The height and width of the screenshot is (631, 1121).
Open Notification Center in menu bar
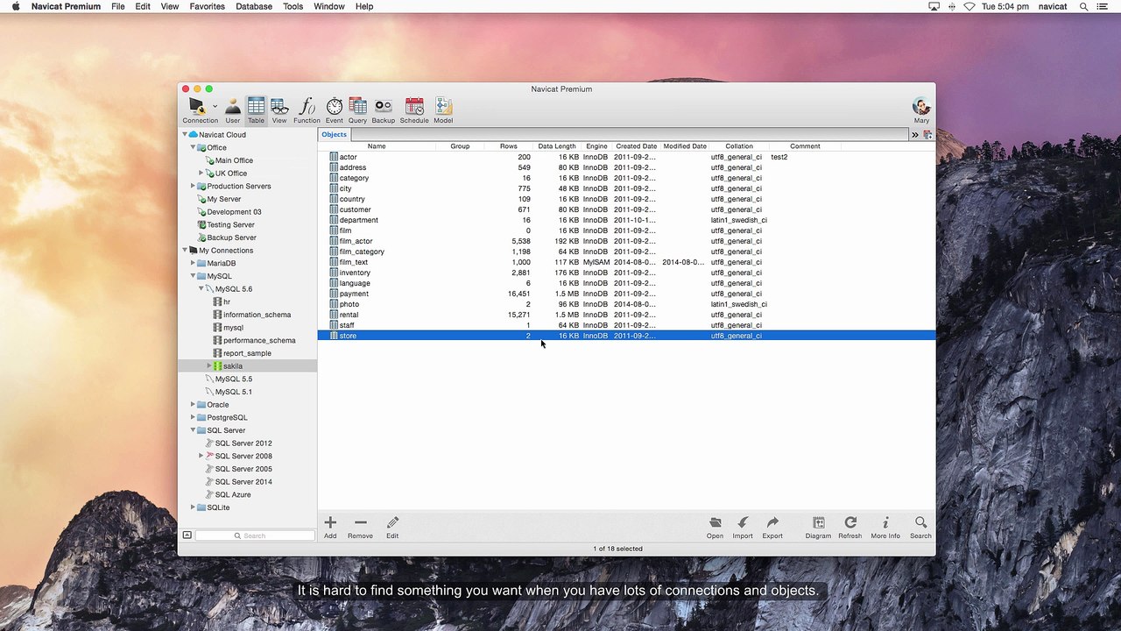point(1102,6)
